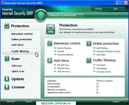This screenshot has width=129, height=105.
Task: Open the Reports button
Action: click(29, 101)
